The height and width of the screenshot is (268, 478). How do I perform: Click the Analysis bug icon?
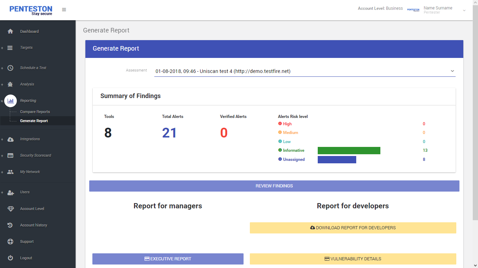coord(10,84)
